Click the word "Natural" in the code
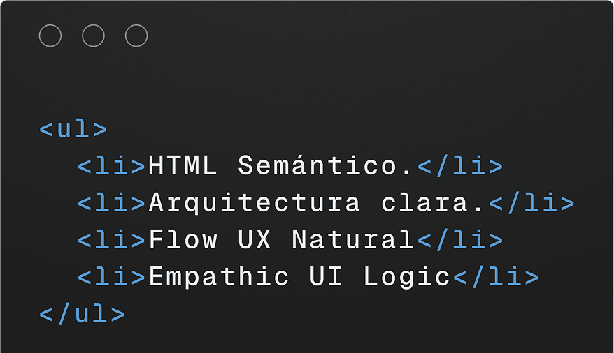This screenshot has height=353, width=614. 353,240
